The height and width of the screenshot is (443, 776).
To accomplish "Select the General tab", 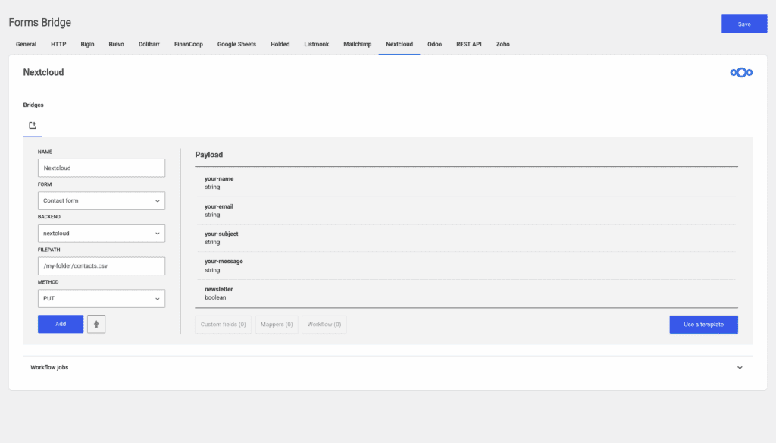I will coord(26,44).
